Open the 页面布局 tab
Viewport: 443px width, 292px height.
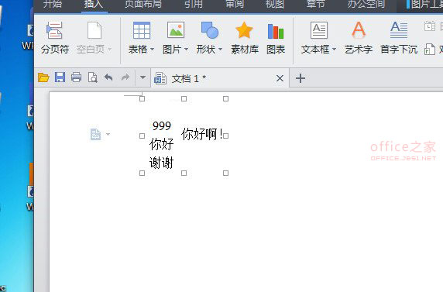(143, 4)
